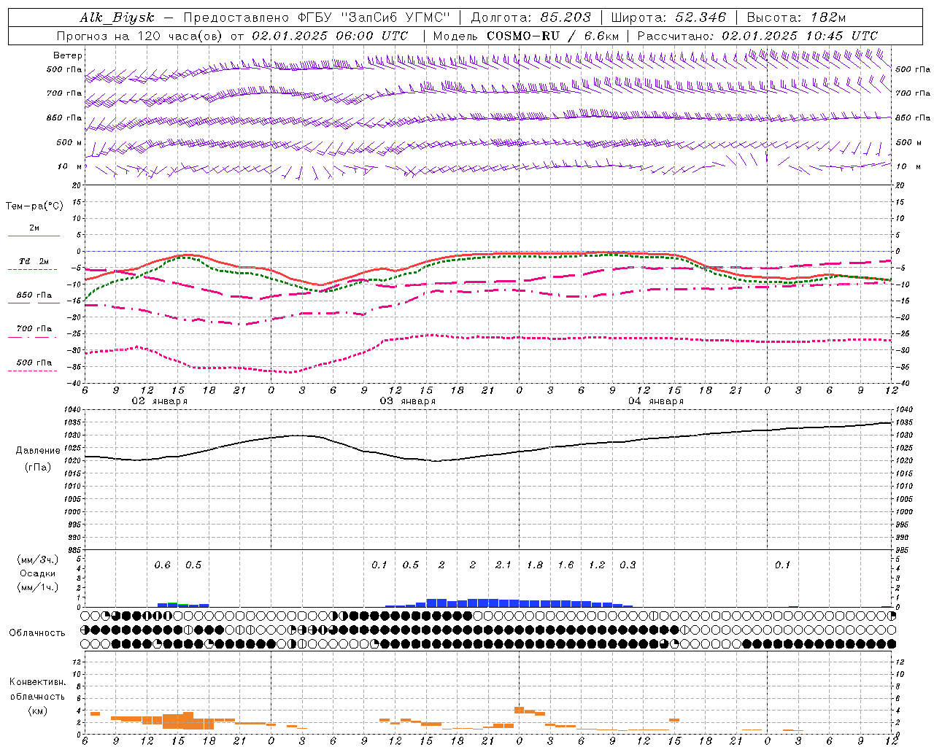934x747 pixels.
Task: Click the start time '02.01.2025 06:00 UTC'
Action: click(x=330, y=36)
